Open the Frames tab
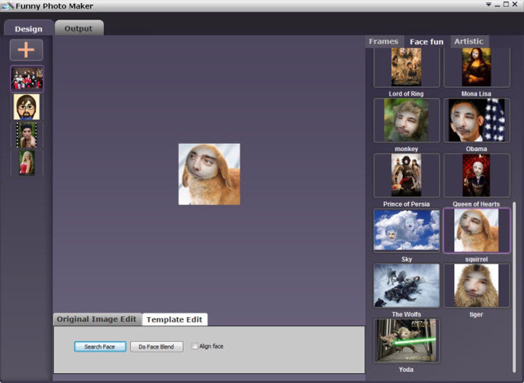Screen dimensions: 524x383 click(x=384, y=42)
